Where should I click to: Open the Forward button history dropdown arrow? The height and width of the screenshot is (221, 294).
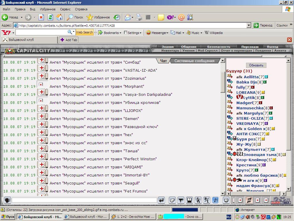[x=34, y=17]
